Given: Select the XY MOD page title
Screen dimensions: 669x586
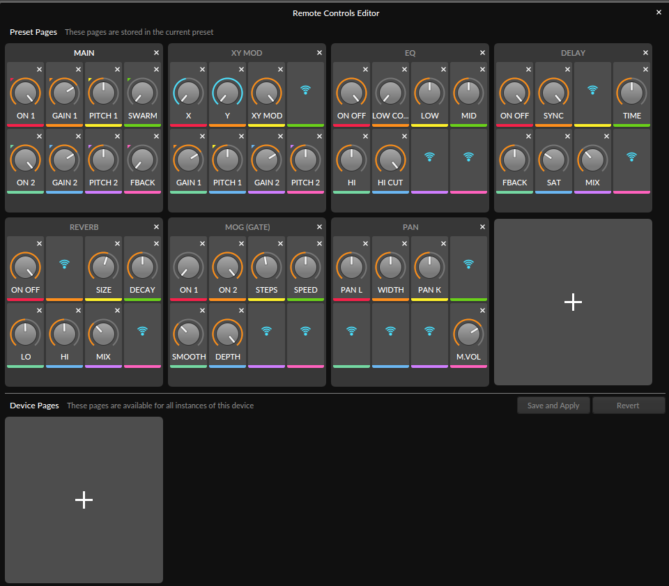Looking at the screenshot, I should (x=247, y=53).
